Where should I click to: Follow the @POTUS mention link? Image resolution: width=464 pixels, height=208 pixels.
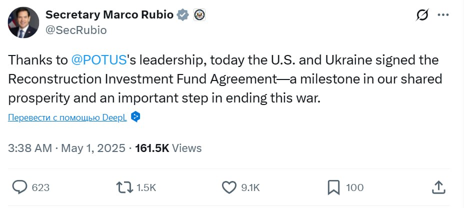97,60
